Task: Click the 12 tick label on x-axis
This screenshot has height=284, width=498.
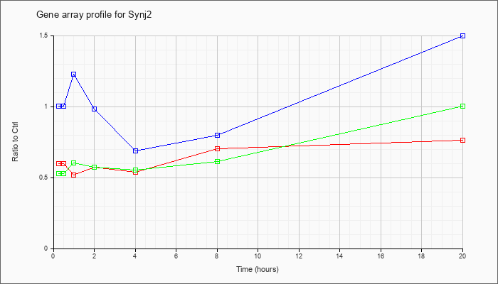Action: (299, 256)
